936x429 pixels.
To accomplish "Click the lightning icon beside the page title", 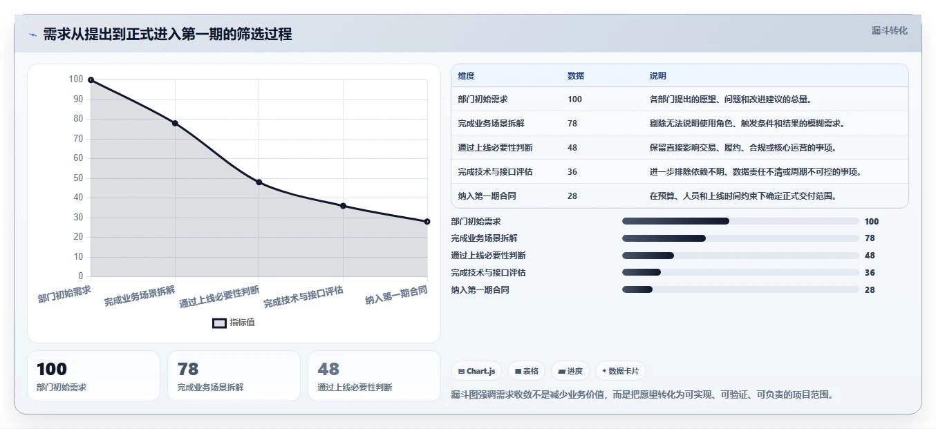I will pos(32,35).
